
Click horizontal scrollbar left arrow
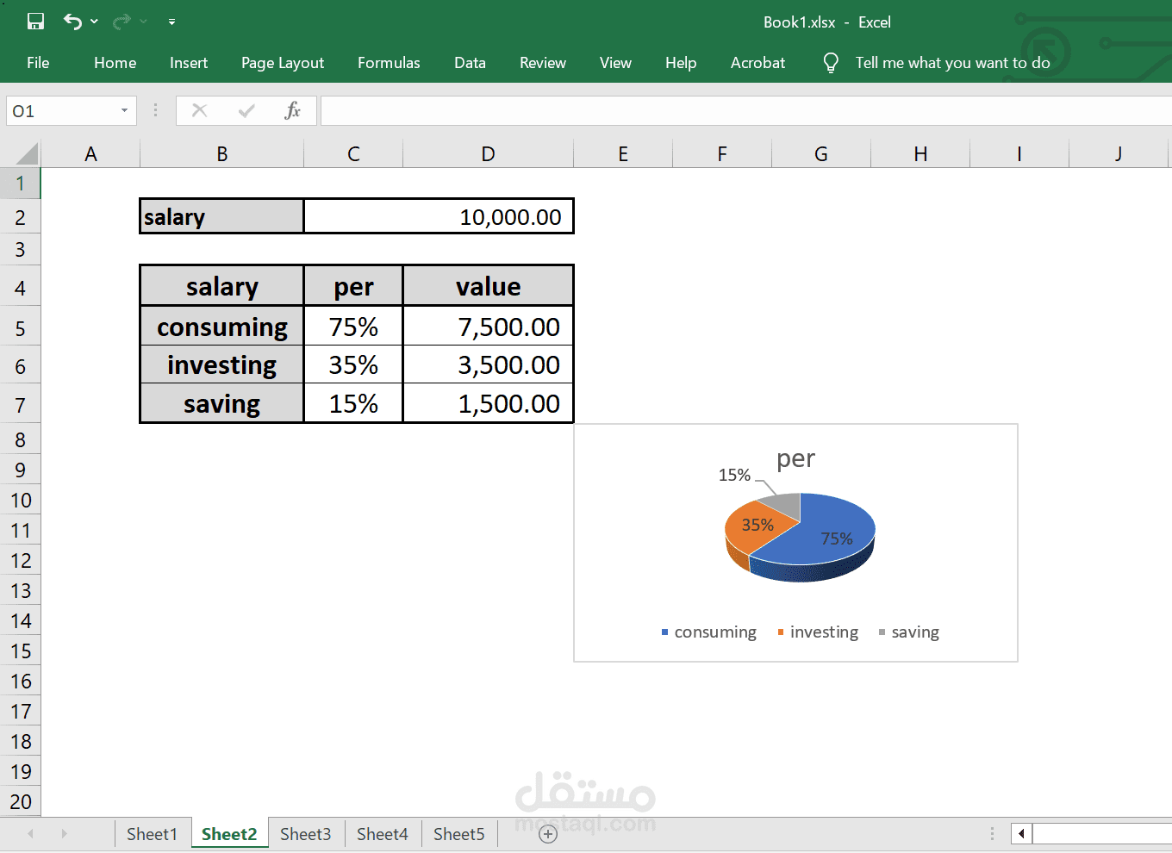pos(1021,834)
